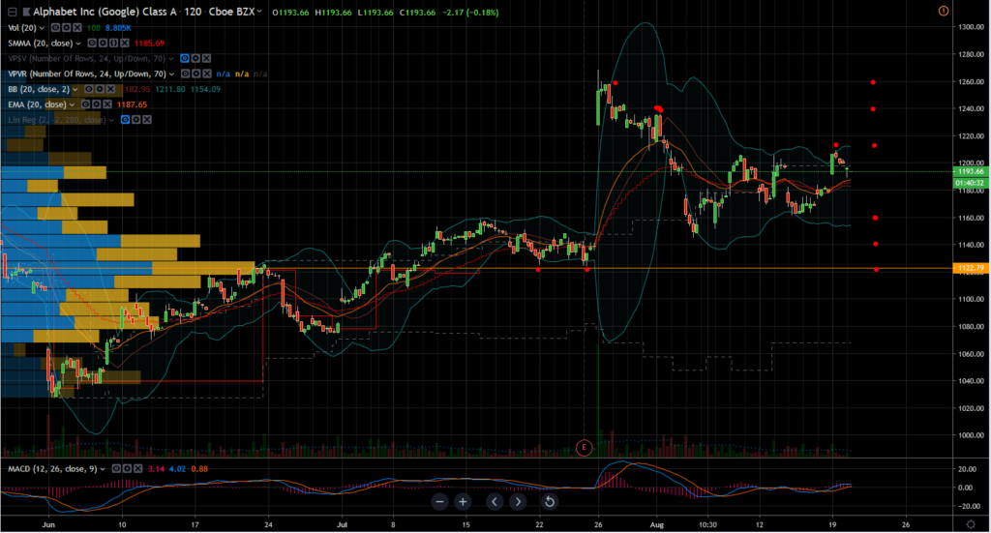Viewport: 991px width, 533px height.
Task: Click the zoom in plus button
Action: (x=463, y=501)
